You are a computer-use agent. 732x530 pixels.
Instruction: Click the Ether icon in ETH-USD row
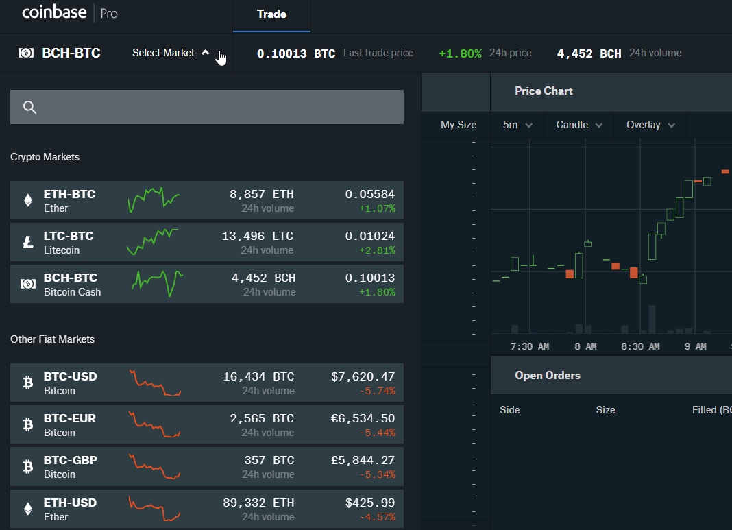coord(28,509)
